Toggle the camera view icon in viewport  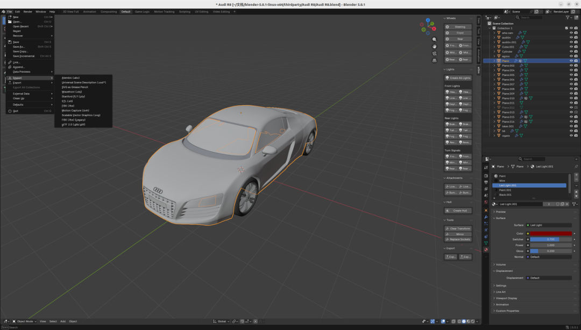pyautogui.click(x=434, y=53)
